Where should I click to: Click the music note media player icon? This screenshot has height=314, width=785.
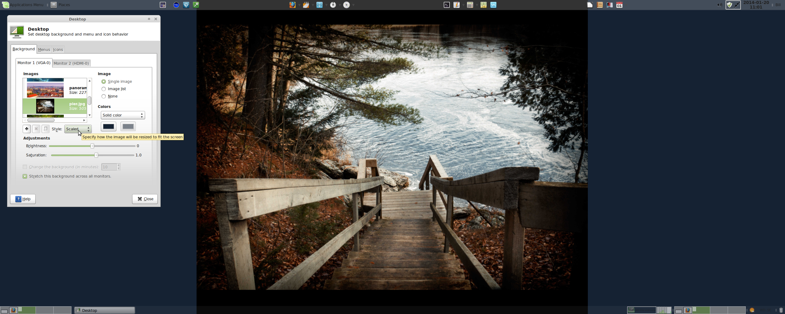point(333,5)
